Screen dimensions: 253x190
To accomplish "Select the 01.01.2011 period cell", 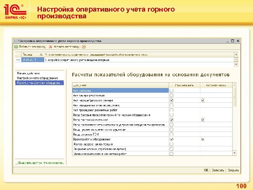I will coord(33,60).
